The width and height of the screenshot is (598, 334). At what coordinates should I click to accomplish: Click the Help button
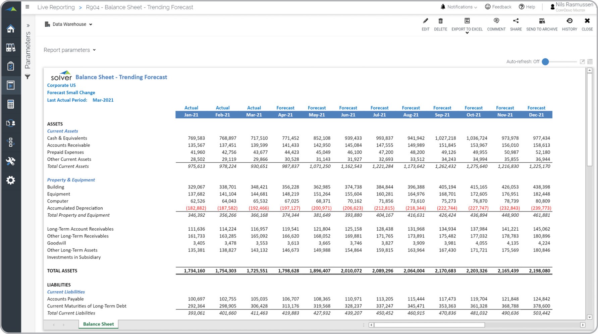[527, 7]
